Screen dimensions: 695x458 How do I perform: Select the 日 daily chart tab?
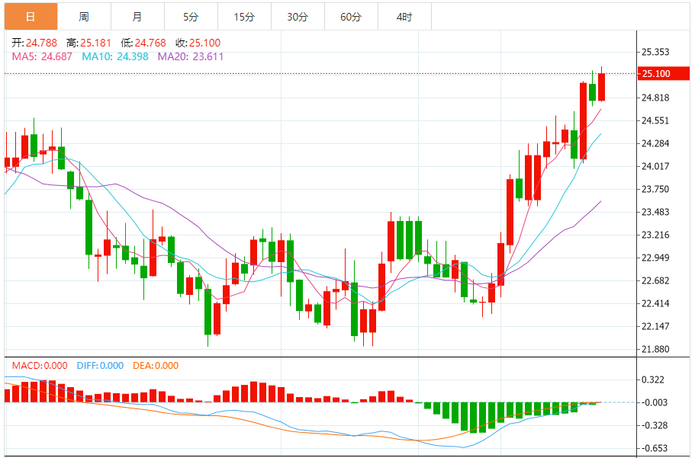coord(31,17)
